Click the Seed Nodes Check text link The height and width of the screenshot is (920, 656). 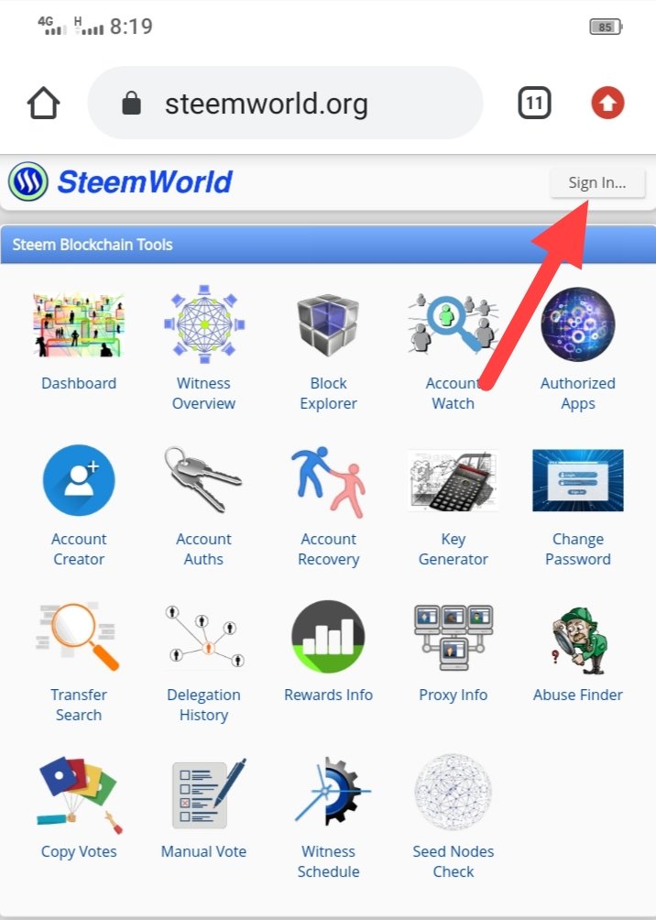tap(453, 861)
